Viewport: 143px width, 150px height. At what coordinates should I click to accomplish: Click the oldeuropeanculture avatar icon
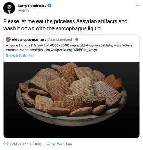(x=8, y=39)
